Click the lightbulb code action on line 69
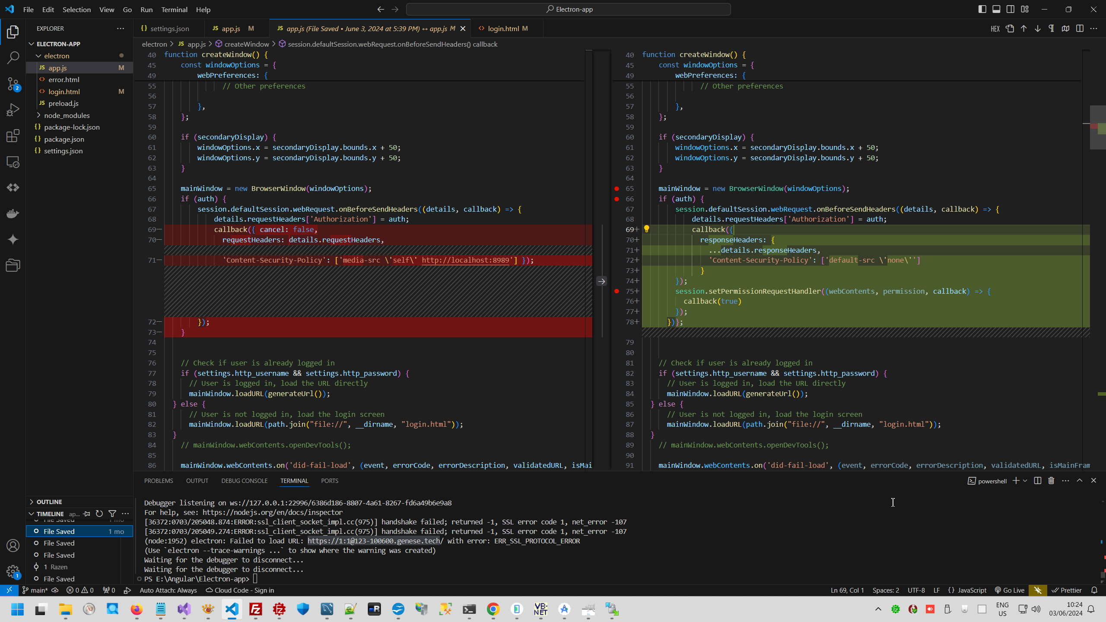This screenshot has width=1106, height=622. coord(646,229)
